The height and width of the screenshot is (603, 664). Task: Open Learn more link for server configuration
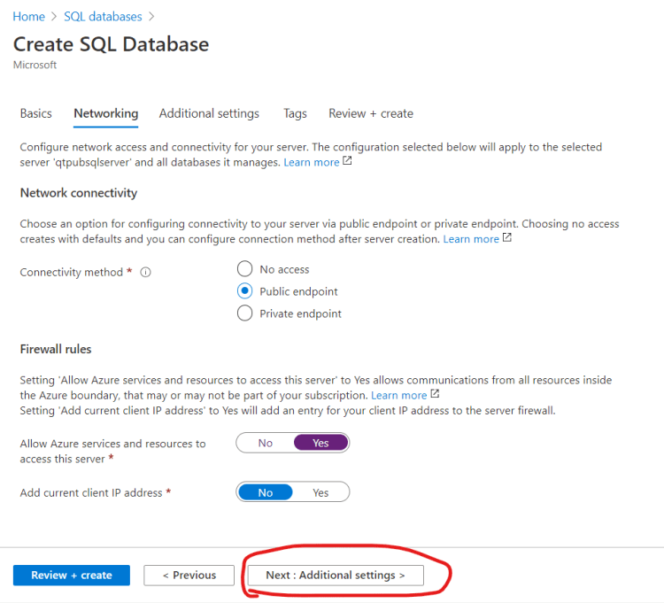pos(312,163)
